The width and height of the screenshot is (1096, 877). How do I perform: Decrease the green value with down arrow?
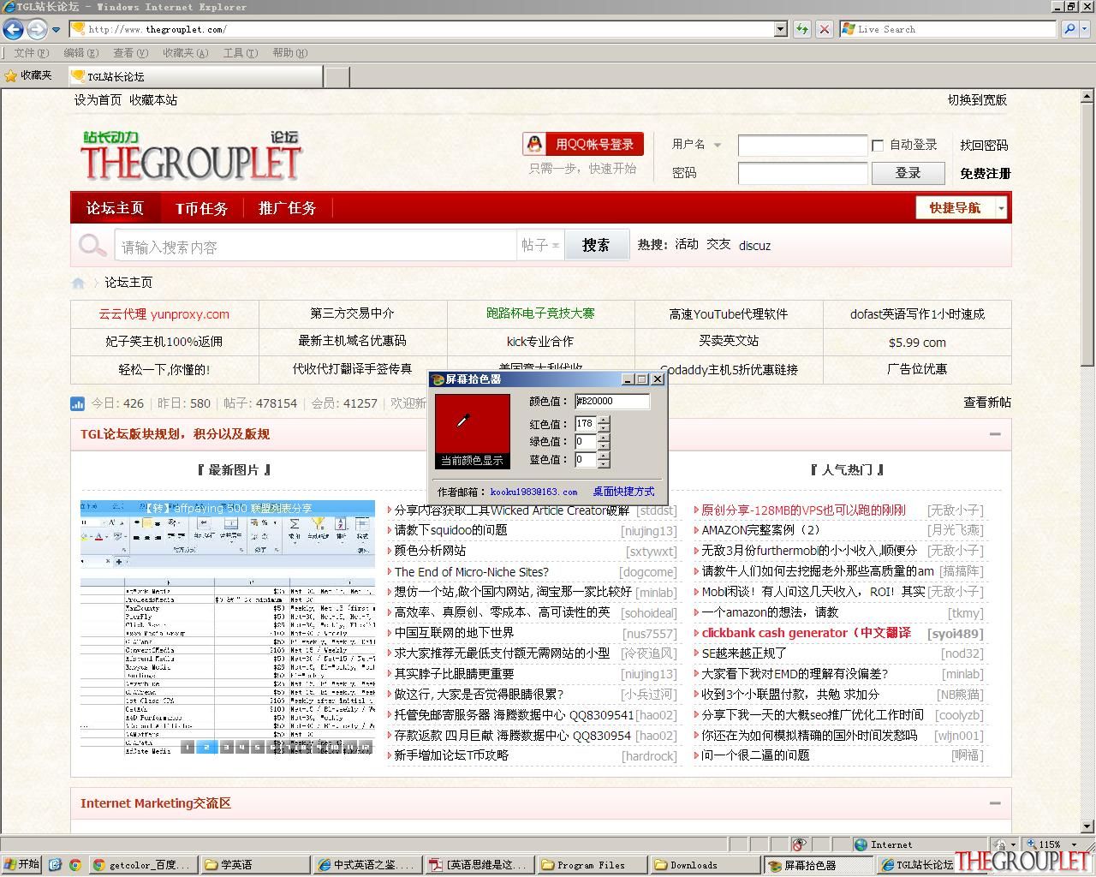point(604,445)
